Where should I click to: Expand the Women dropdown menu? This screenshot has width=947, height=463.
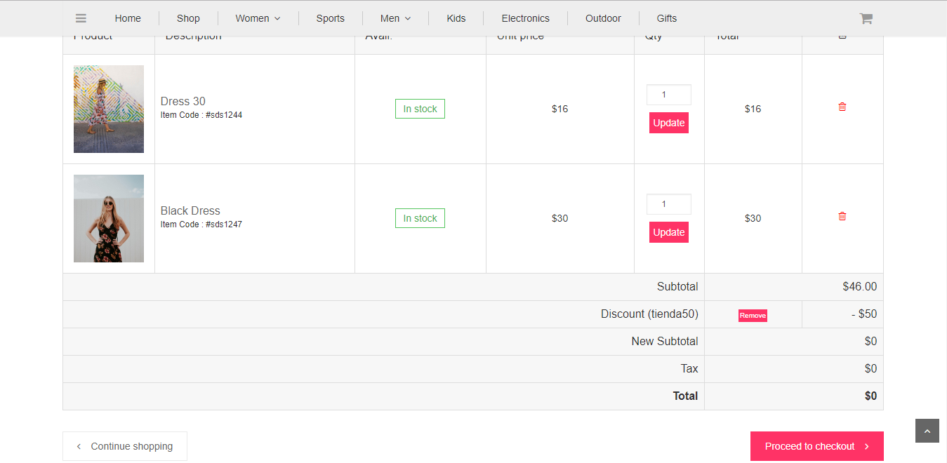click(x=258, y=18)
